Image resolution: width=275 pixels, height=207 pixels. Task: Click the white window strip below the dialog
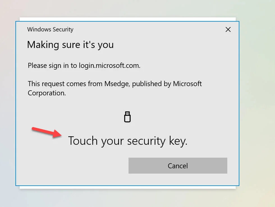pos(128,187)
